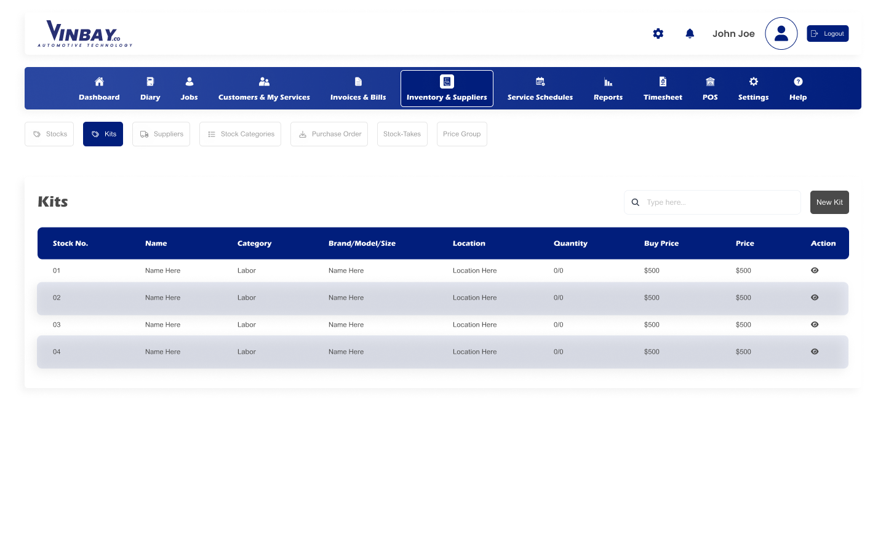Click the Action column header

823,244
